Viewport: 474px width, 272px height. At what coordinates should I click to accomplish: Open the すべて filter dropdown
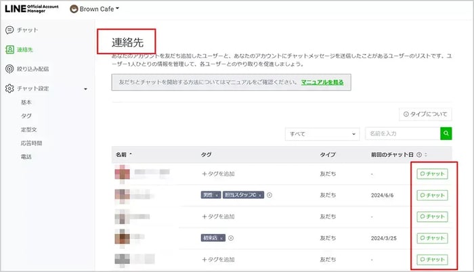tap(322, 134)
